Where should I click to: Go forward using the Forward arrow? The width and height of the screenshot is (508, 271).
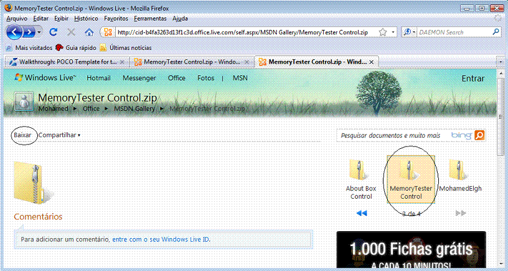[x=29, y=32]
